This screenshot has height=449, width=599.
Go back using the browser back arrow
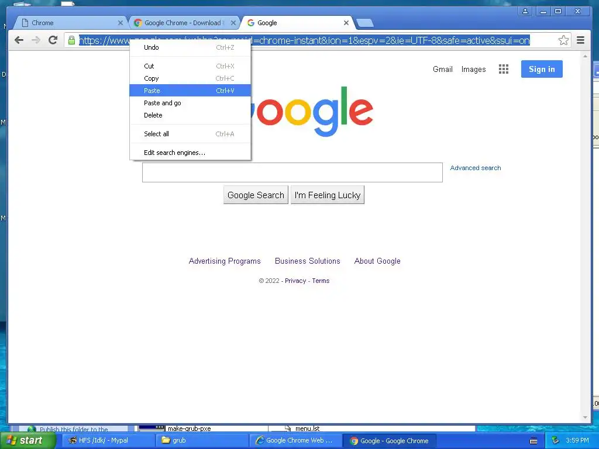point(19,40)
